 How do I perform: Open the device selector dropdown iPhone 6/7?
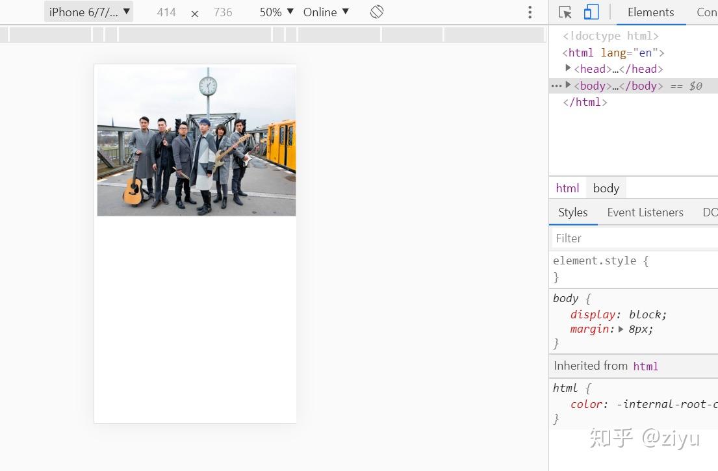(x=89, y=12)
